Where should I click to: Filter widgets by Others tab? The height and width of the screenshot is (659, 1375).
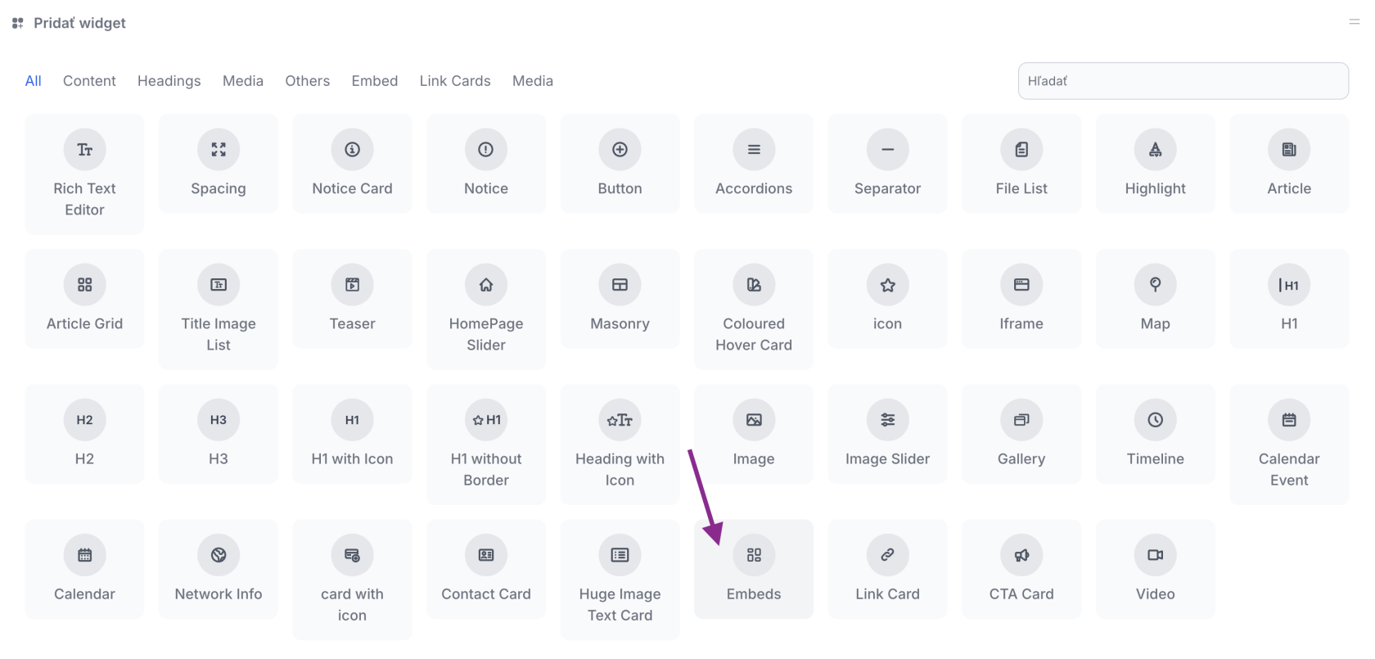click(308, 81)
